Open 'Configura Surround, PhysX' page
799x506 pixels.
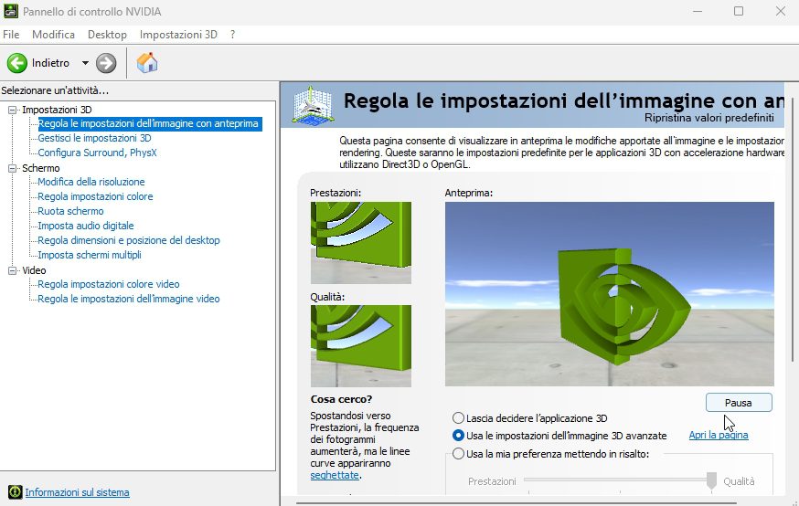(97, 153)
